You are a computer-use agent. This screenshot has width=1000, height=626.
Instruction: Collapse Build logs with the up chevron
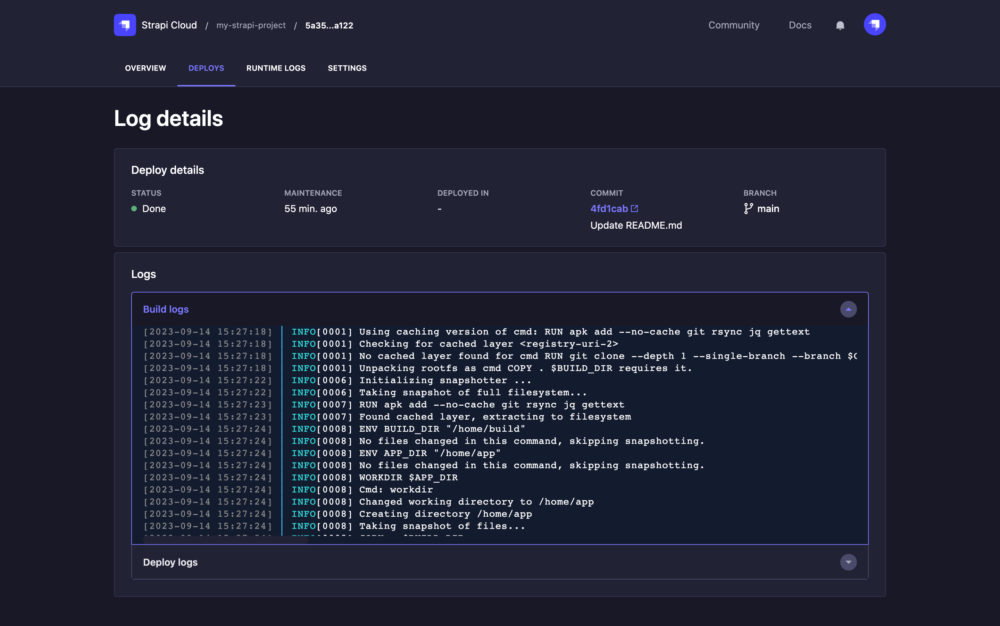click(848, 309)
